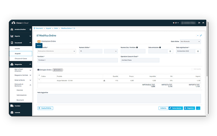Toggle the IVA Esente checkbox
The image size is (217, 136).
coord(192,69)
